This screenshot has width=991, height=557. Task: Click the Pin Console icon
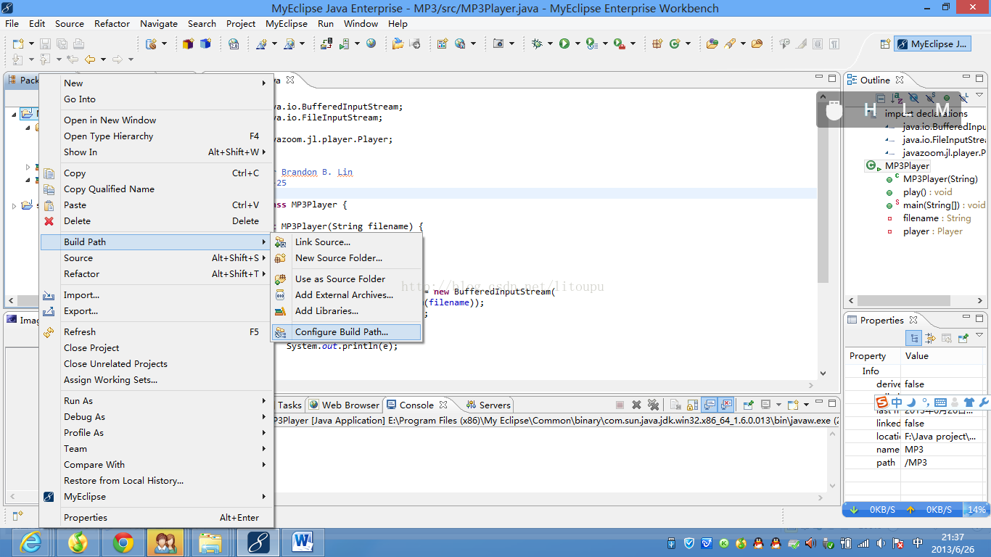pos(748,405)
